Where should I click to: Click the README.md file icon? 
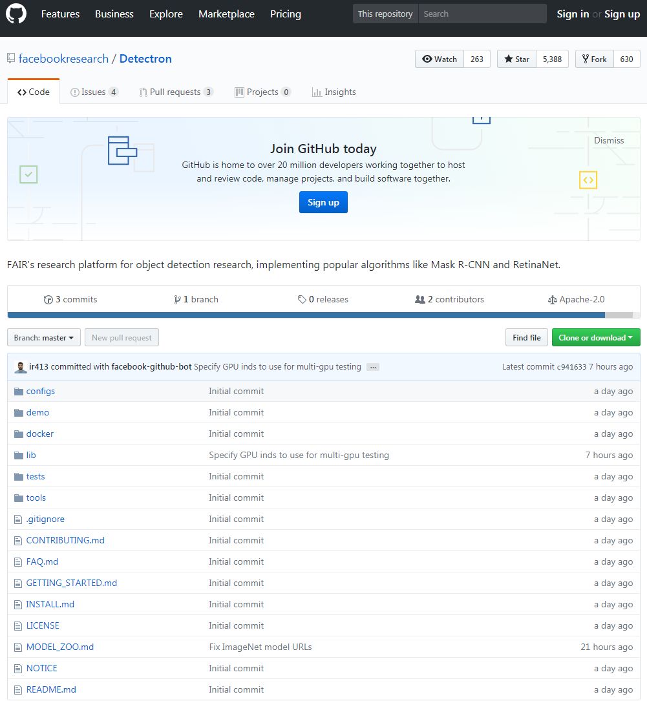tap(18, 690)
